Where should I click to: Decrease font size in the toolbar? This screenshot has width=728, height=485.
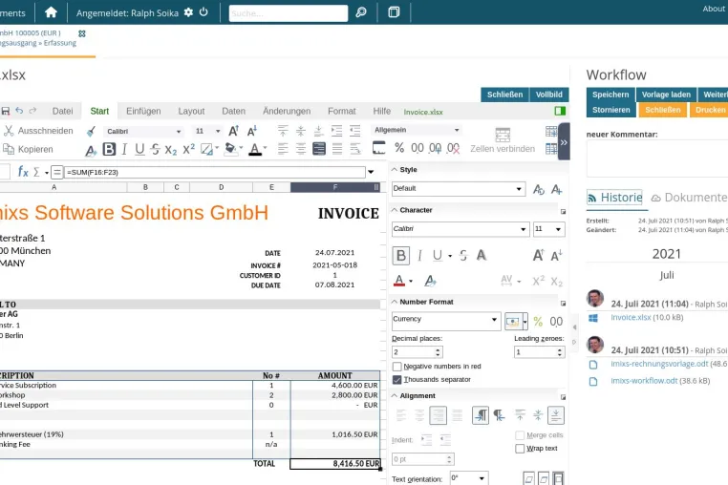[x=251, y=131]
